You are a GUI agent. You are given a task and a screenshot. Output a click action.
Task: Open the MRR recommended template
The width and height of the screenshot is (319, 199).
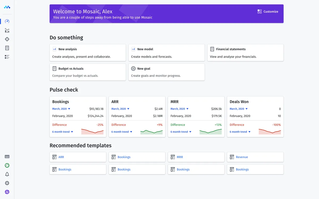click(x=196, y=157)
